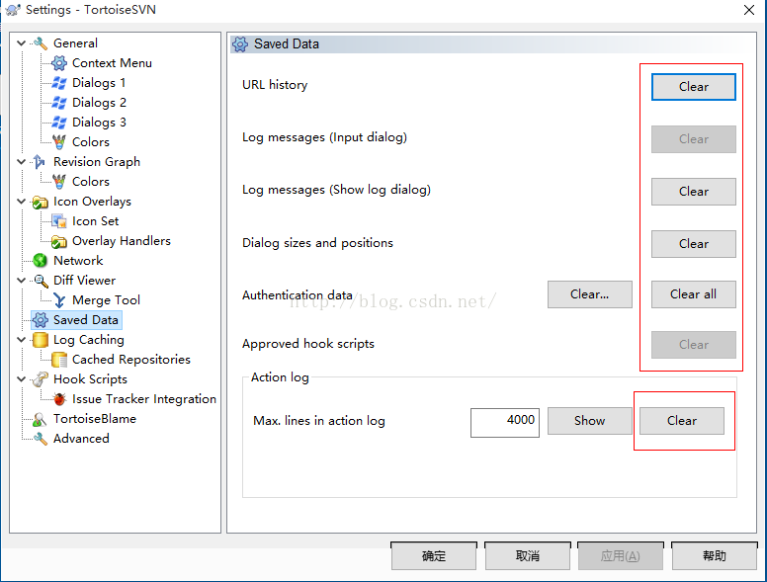Screen dimensions: 767x582
Task: Close the Settings window
Action: click(x=749, y=10)
